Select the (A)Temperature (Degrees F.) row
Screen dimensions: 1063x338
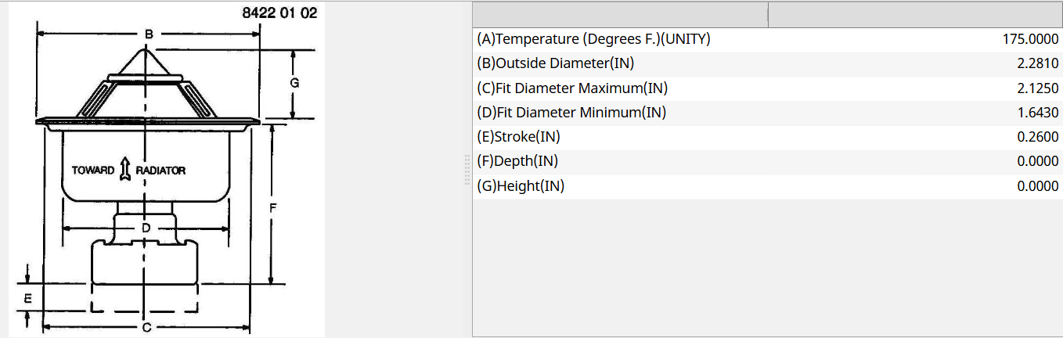(x=767, y=39)
